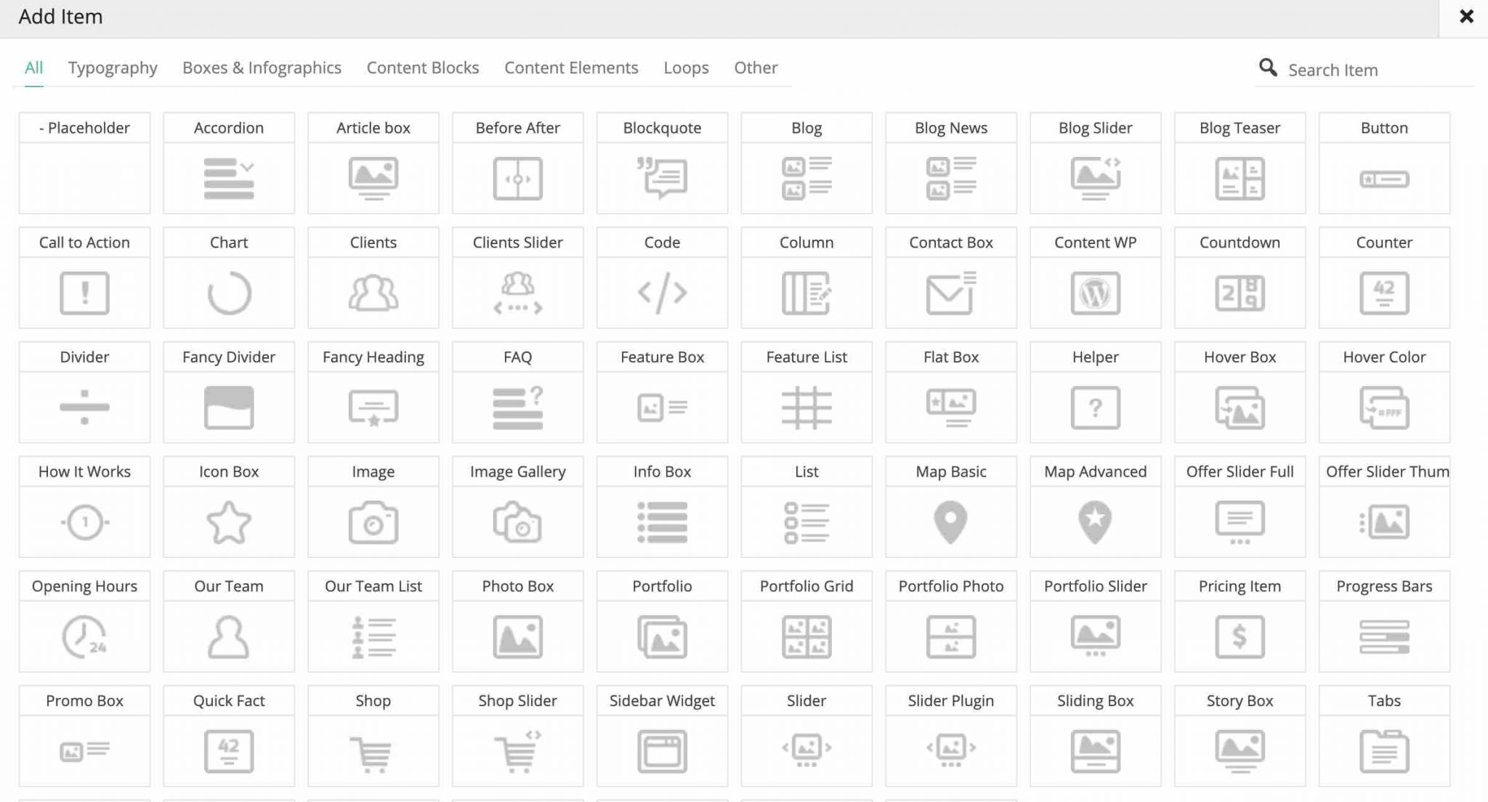Viewport: 1488px width, 802px height.
Task: Click the search magnifier icon
Action: (1268, 68)
